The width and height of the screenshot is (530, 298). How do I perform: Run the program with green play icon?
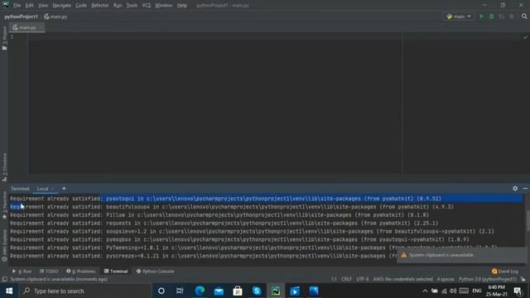[x=481, y=17]
